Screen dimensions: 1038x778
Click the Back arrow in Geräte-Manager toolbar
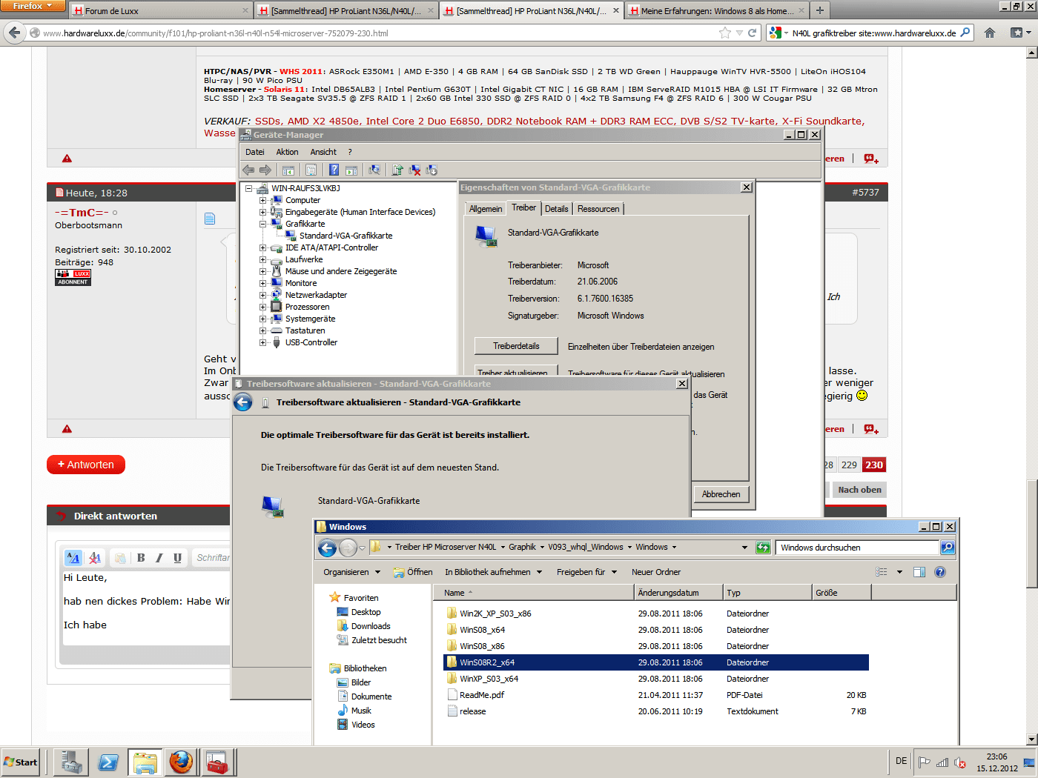[x=248, y=170]
